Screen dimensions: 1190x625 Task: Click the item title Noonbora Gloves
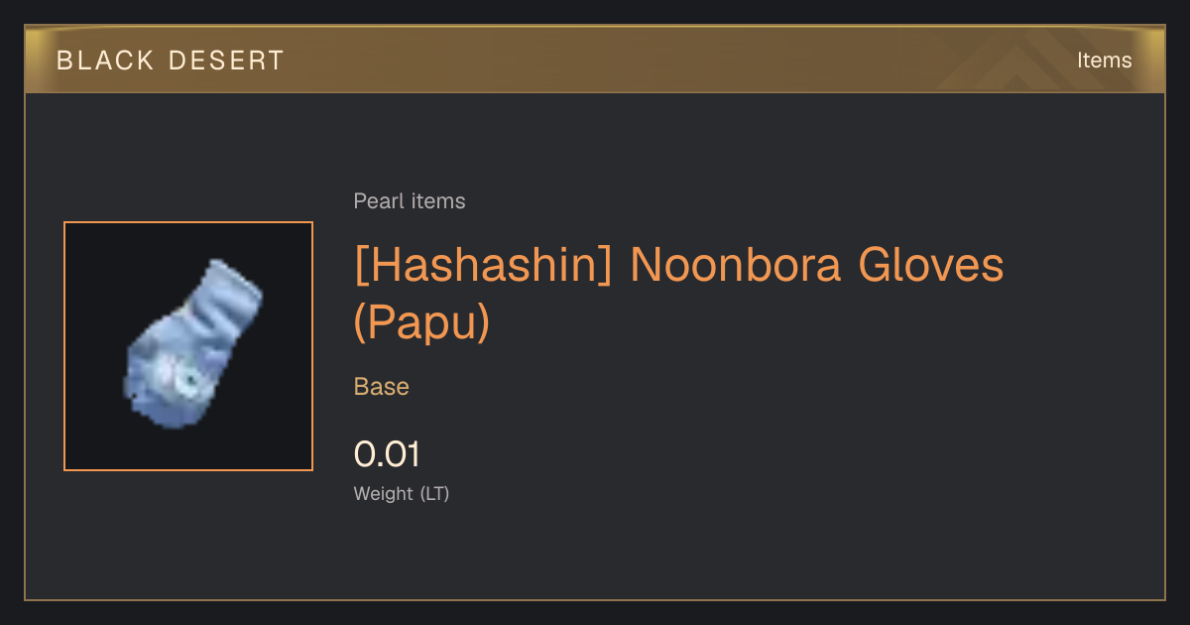[x=817, y=266]
